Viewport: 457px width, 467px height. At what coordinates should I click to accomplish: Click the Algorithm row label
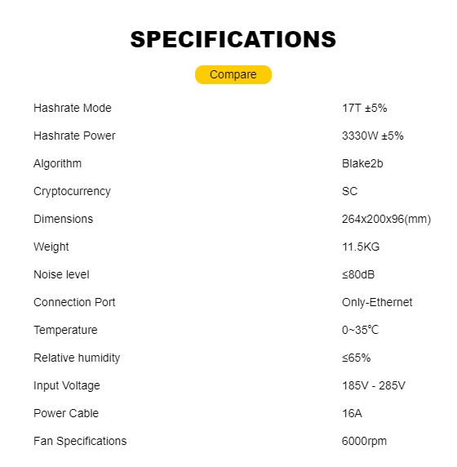57,163
